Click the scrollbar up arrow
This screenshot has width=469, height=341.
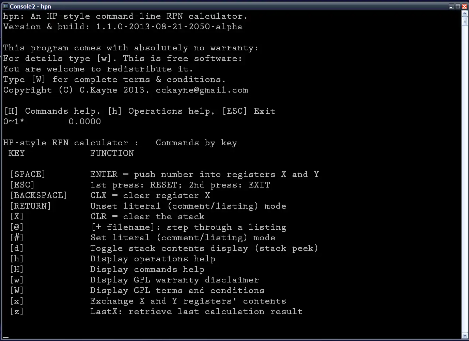pyautogui.click(x=465, y=14)
